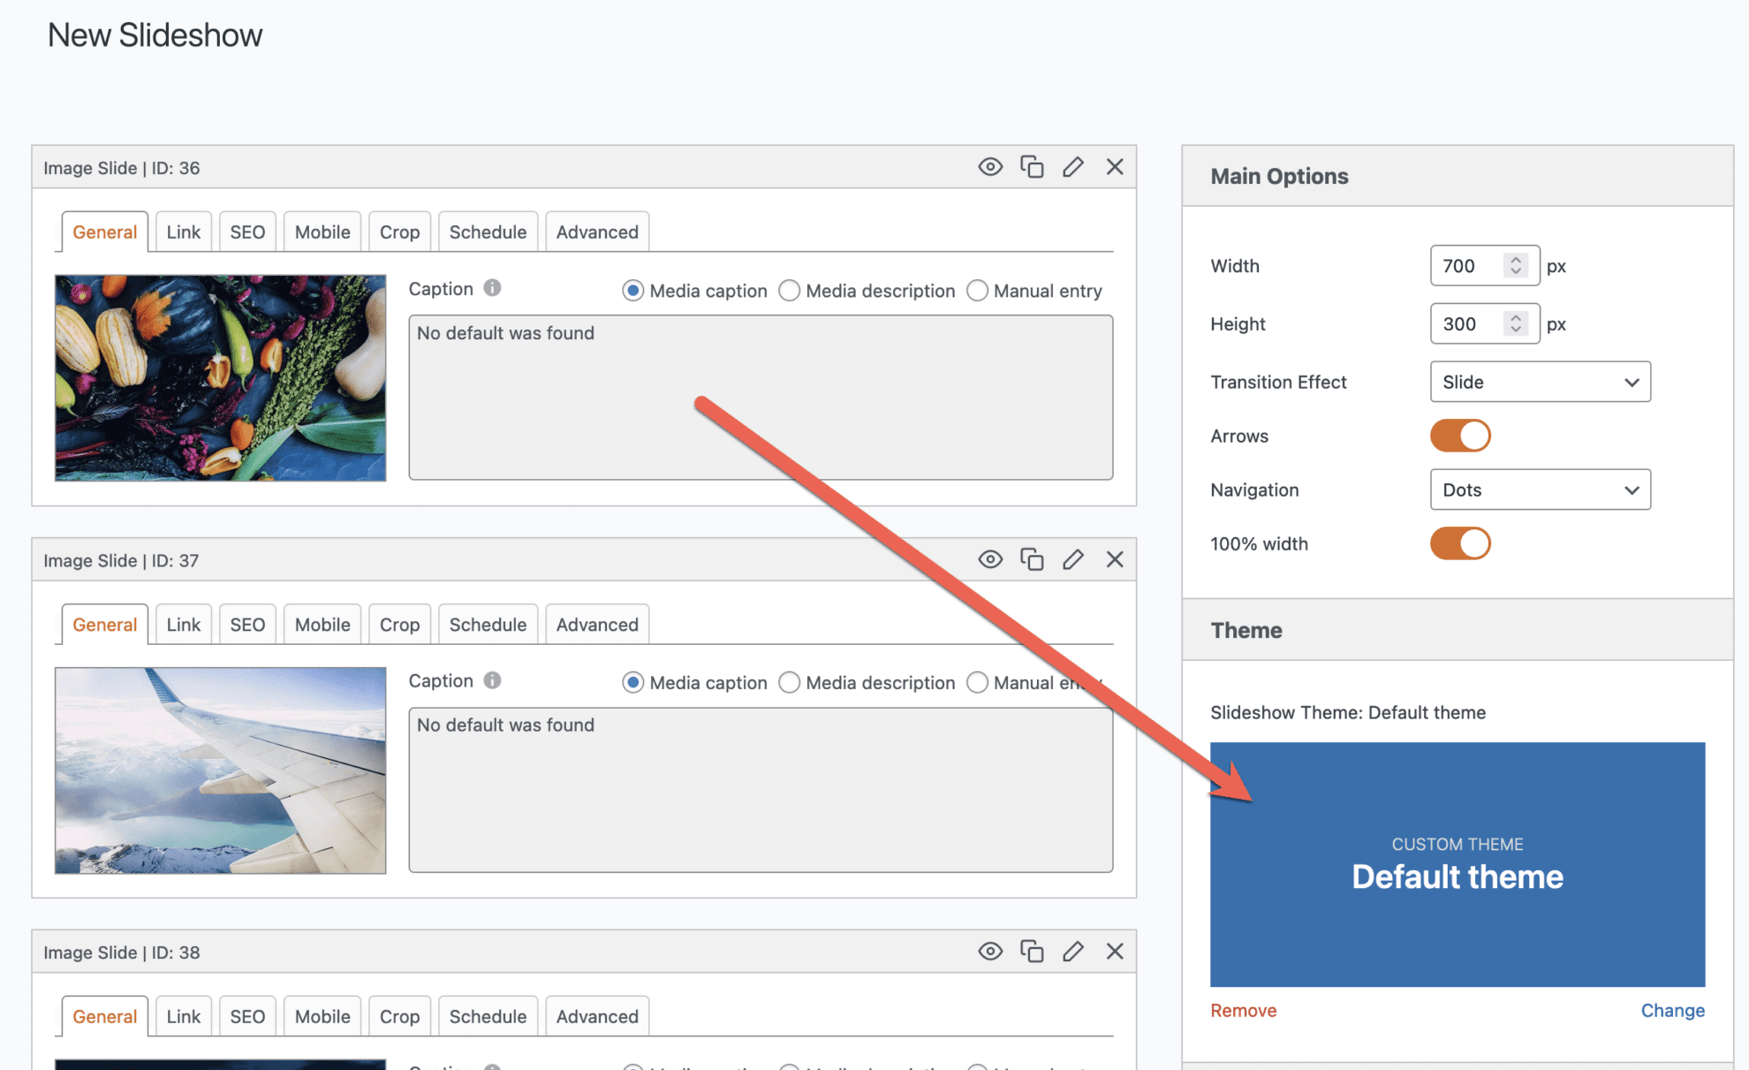
Task: Disable 100% width option
Action: (1460, 543)
